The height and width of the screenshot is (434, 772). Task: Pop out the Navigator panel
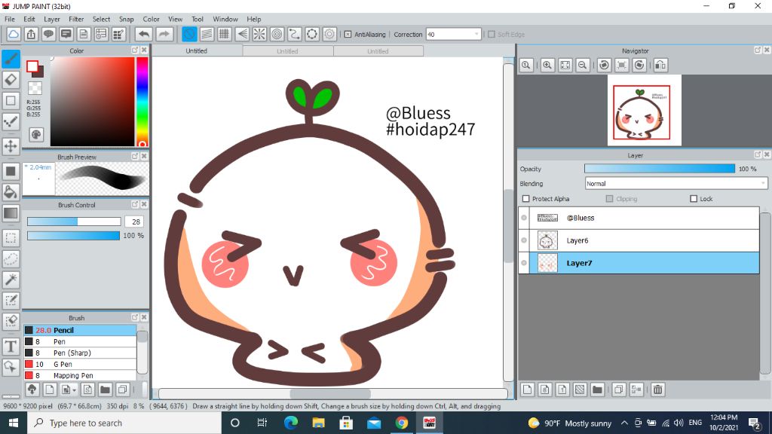coord(758,50)
